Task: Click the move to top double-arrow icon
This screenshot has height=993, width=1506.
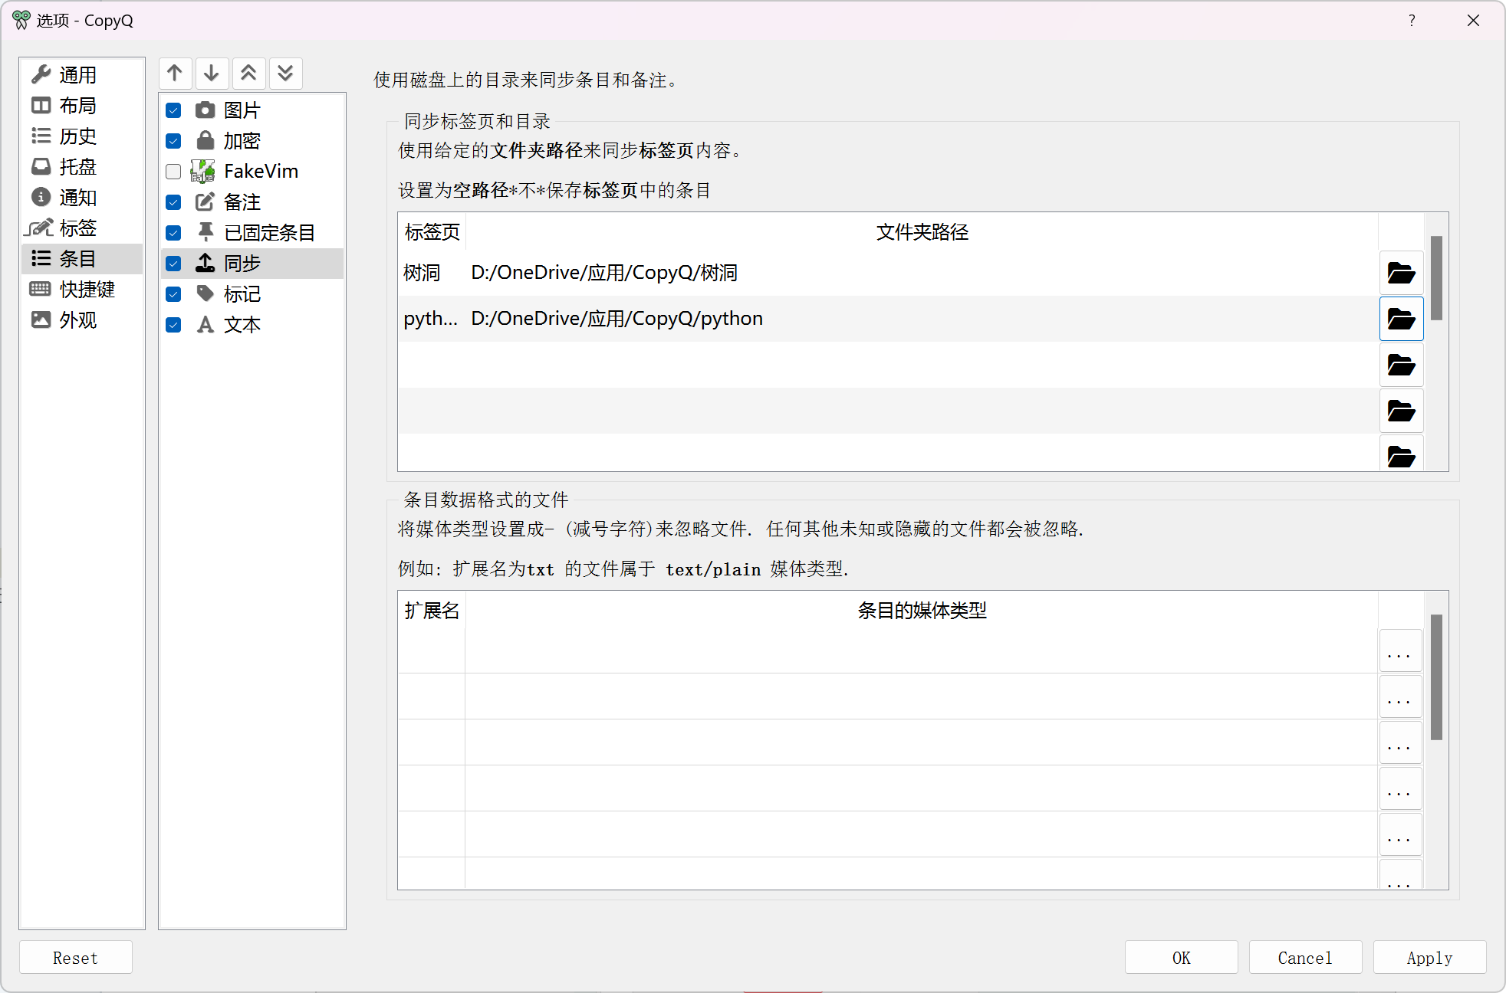Action: (x=248, y=74)
